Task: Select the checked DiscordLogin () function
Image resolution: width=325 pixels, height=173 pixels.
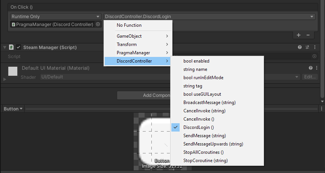Action: (198, 127)
